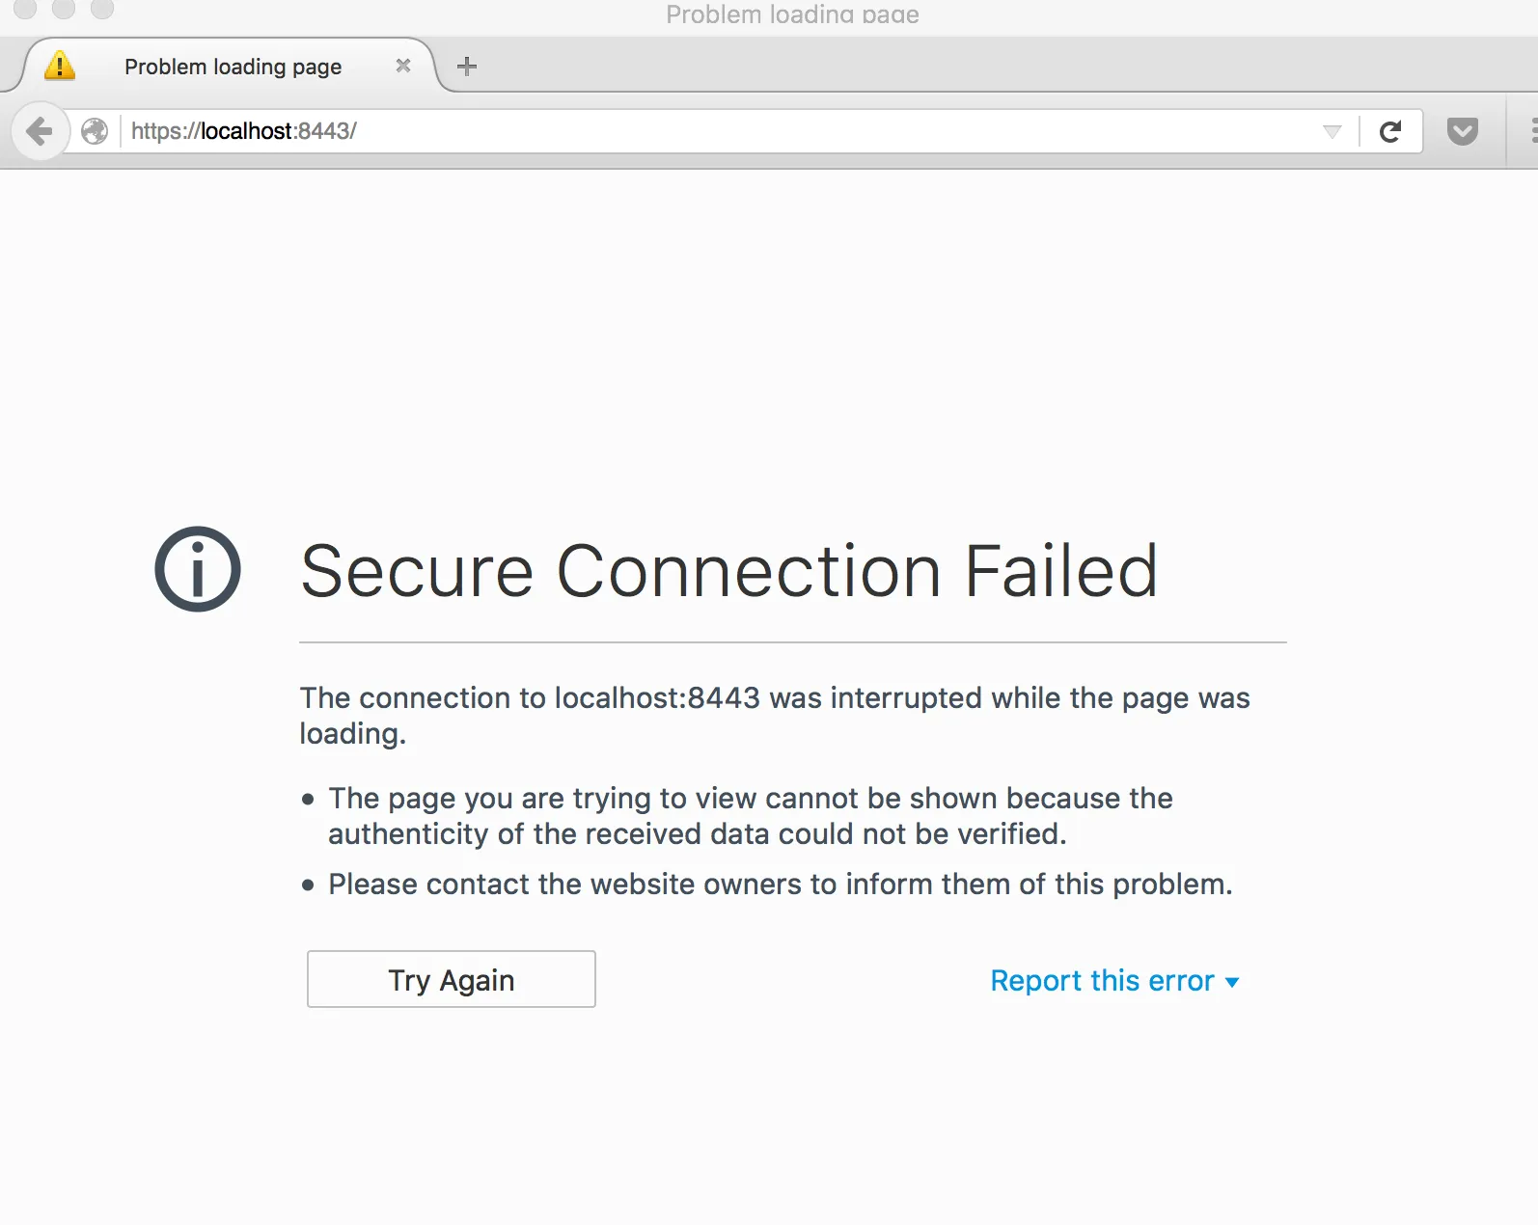The width and height of the screenshot is (1538, 1225).
Task: Minimize the browser window
Action: [64, 8]
